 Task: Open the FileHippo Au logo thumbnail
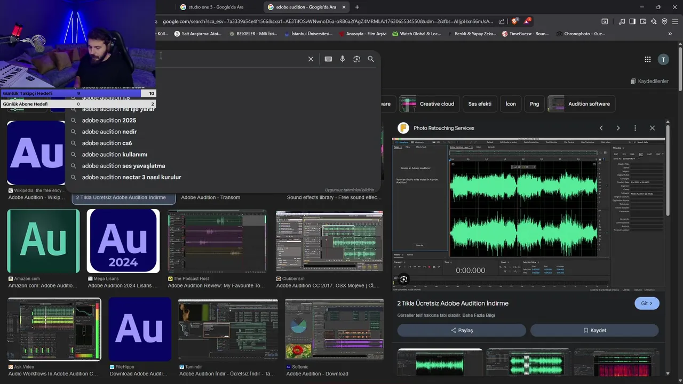click(140, 330)
